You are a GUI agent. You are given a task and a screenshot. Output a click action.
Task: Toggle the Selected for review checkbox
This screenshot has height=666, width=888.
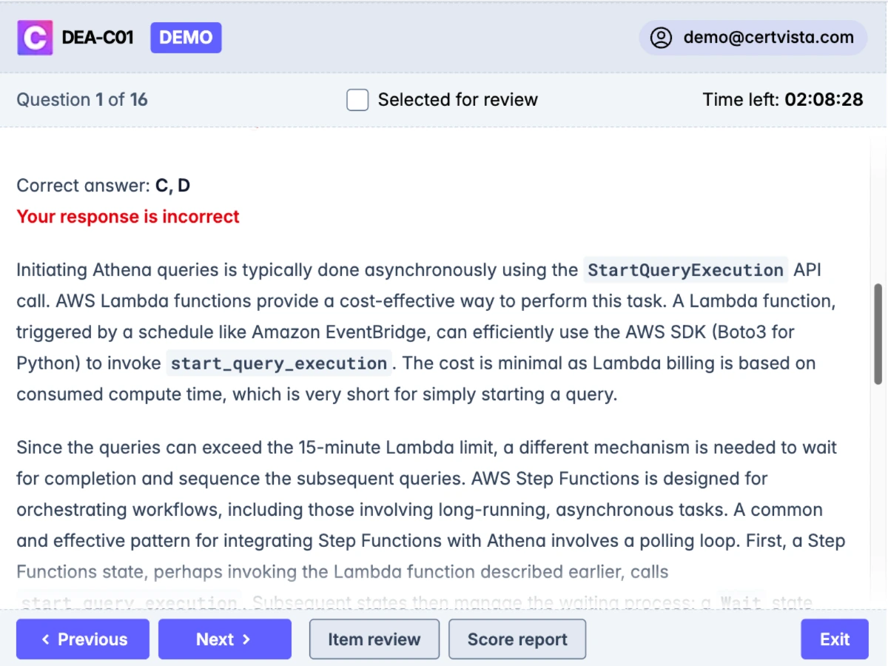pyautogui.click(x=357, y=100)
